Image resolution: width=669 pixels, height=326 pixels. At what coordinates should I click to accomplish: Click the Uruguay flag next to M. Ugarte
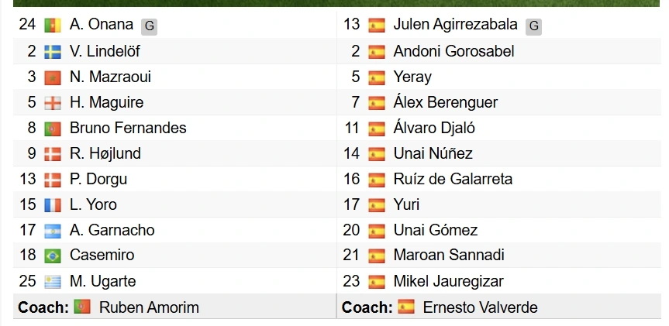point(53,281)
